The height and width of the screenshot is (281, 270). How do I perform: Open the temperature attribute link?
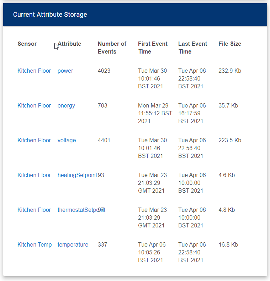73,244
